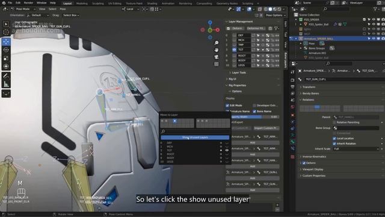The image size is (385, 217).
Task: Open the Drag Select Box dropdown
Action: click(x=71, y=15)
